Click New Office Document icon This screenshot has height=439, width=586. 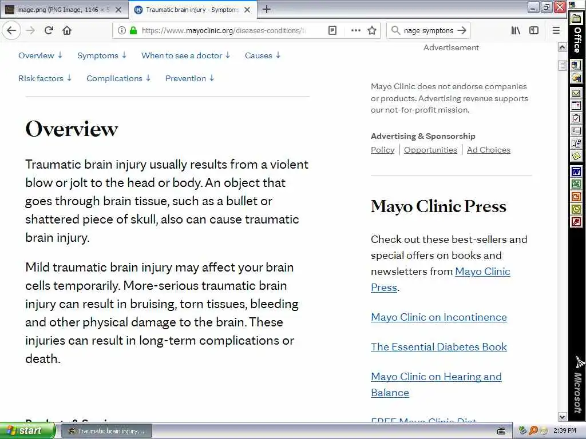(576, 65)
